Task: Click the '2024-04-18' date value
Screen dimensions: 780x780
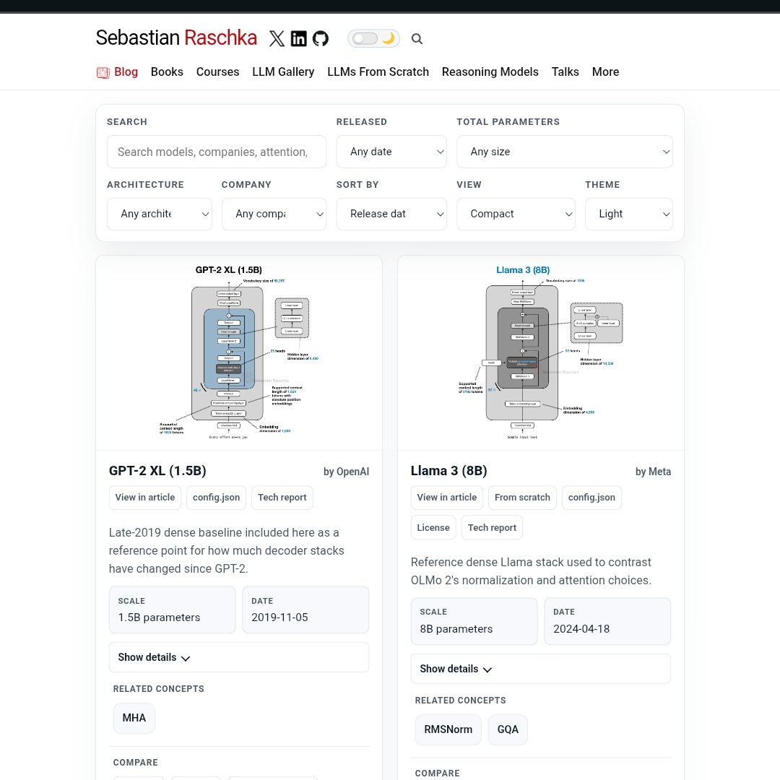Action: tap(581, 629)
